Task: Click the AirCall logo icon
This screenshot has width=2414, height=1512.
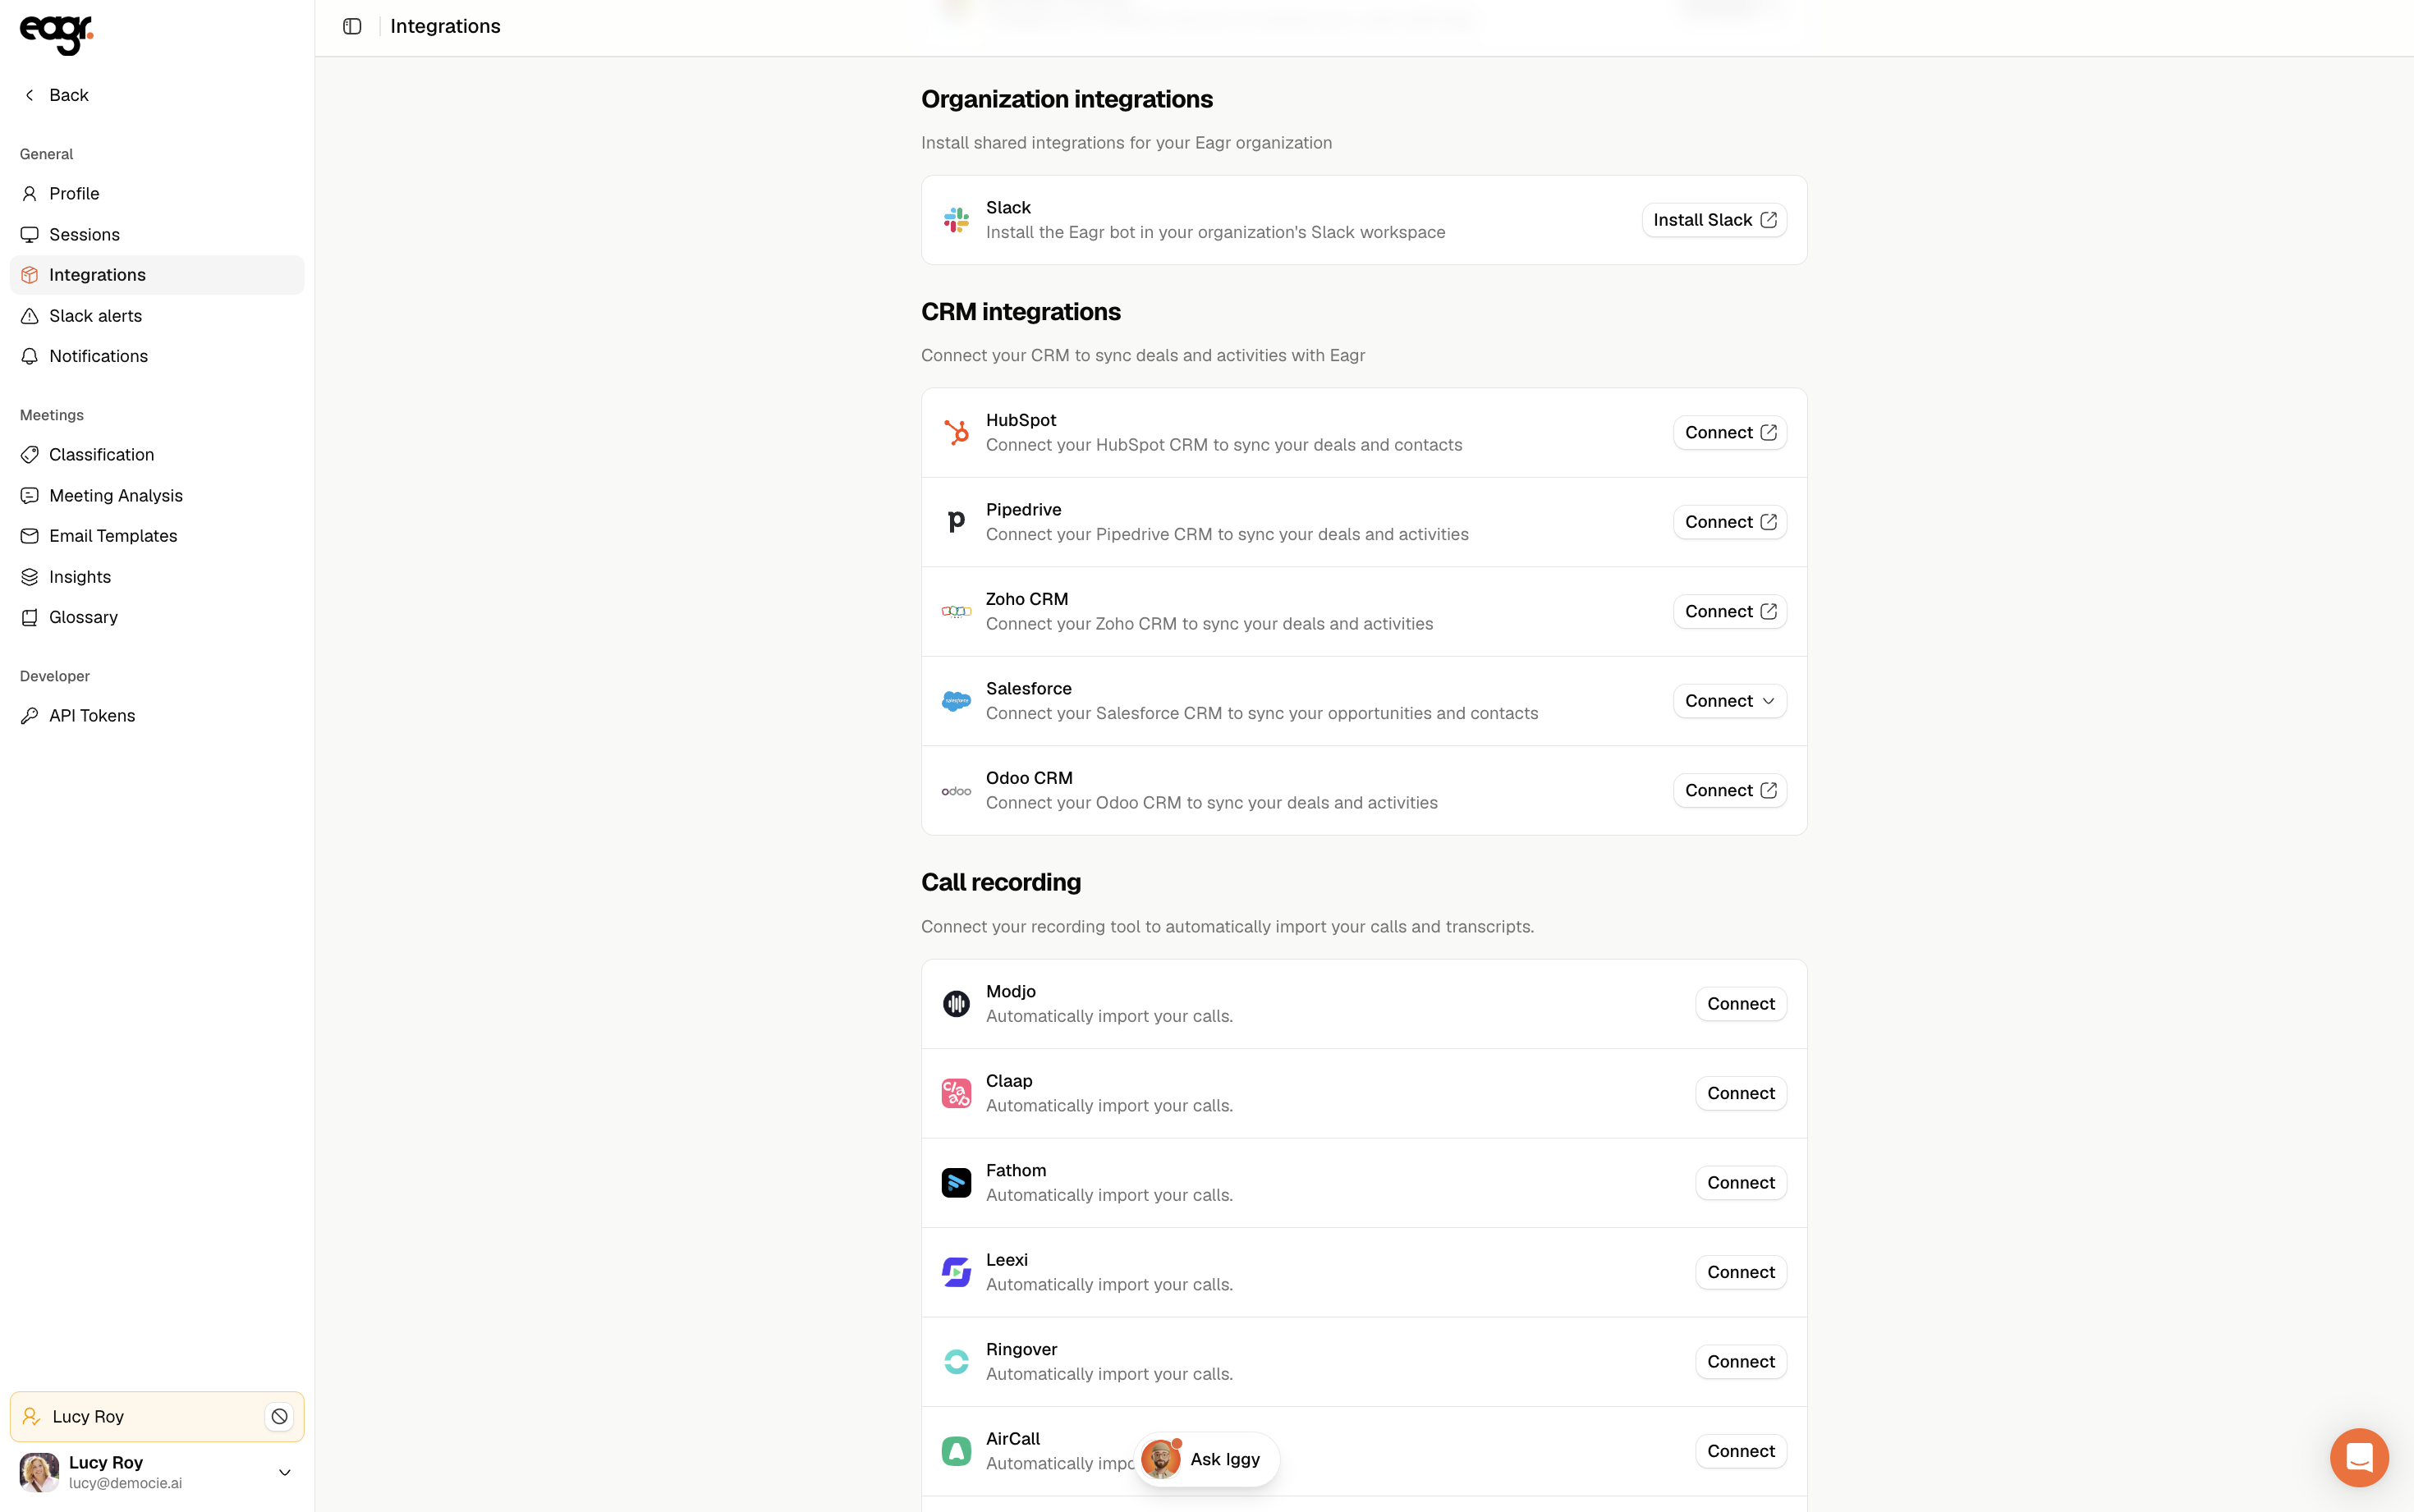Action: click(956, 1451)
